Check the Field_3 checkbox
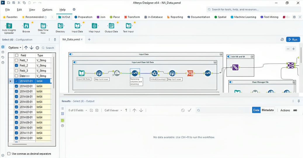Screen dimensions: 303x158 click(x=16, y=71)
